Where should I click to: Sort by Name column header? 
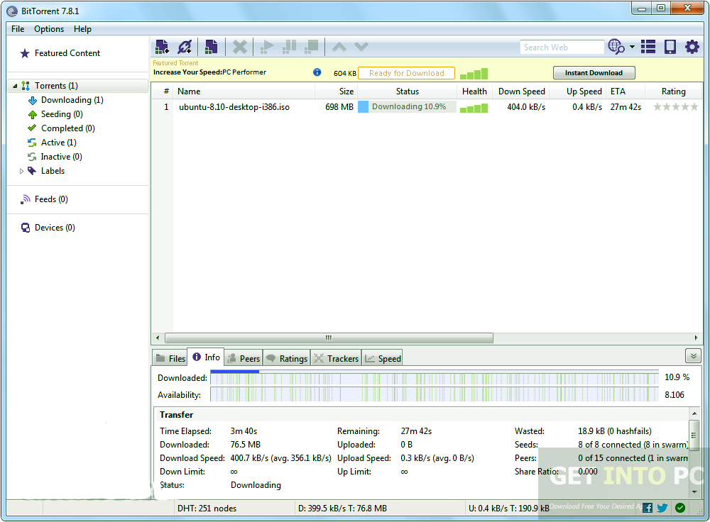(x=244, y=91)
